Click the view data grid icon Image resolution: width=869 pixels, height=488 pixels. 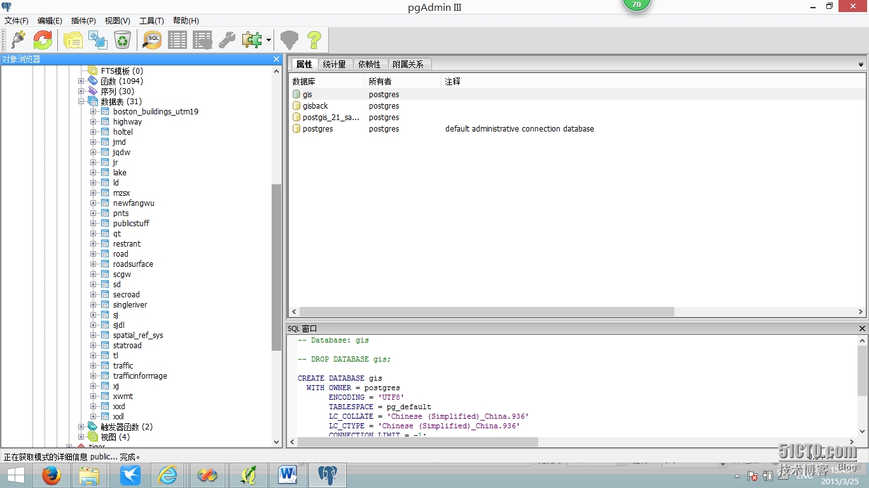[177, 40]
